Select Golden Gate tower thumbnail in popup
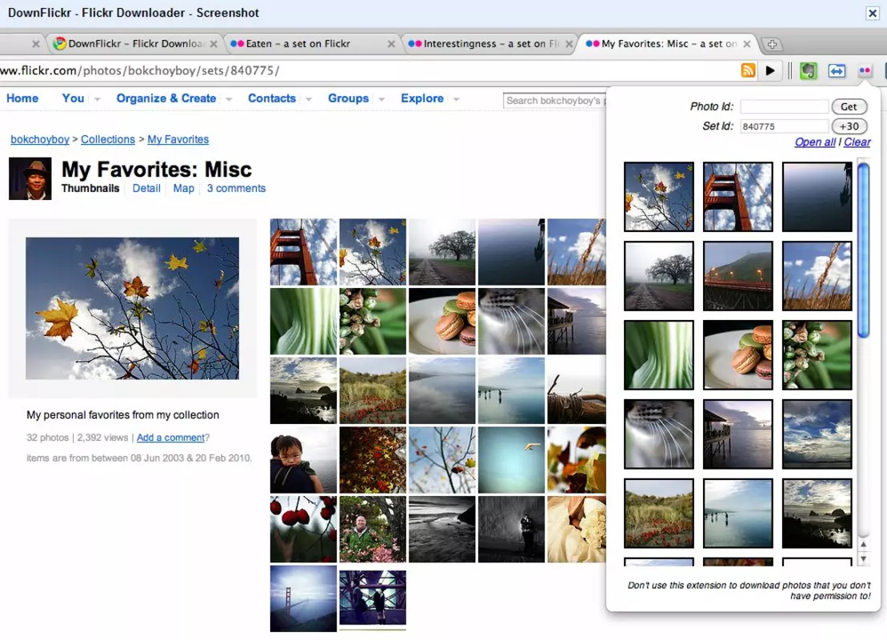The height and width of the screenshot is (640, 887). pyautogui.click(x=737, y=197)
